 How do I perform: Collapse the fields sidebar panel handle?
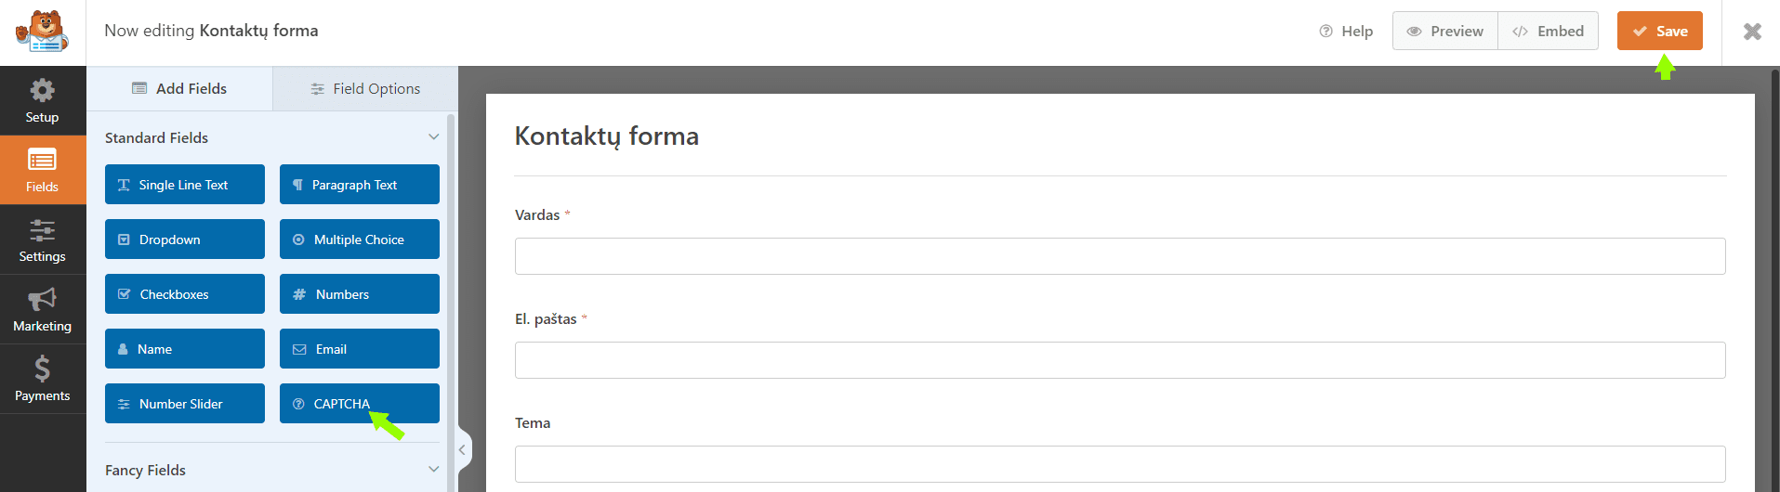[462, 449]
